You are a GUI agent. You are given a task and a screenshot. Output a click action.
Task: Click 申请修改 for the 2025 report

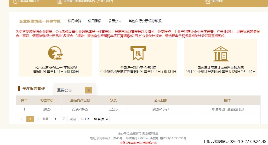pyautogui.click(x=218, y=109)
